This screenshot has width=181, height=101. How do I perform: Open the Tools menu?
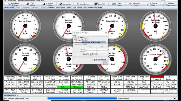point(38,1)
